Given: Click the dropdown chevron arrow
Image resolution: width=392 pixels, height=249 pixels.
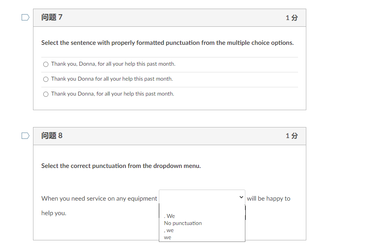Looking at the screenshot, I should (241, 197).
